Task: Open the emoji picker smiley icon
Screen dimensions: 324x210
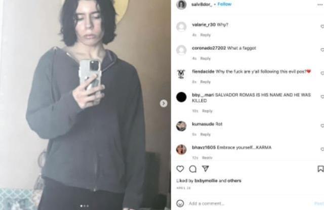Action: tap(180, 203)
